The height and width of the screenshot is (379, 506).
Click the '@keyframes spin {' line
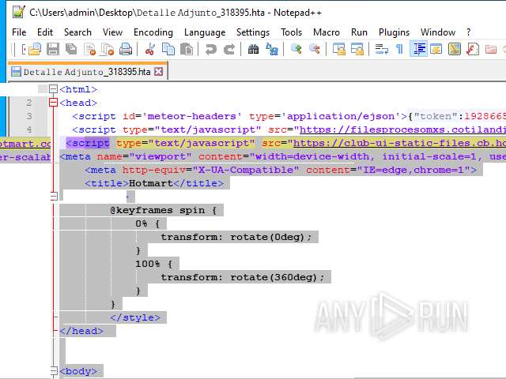point(164,210)
